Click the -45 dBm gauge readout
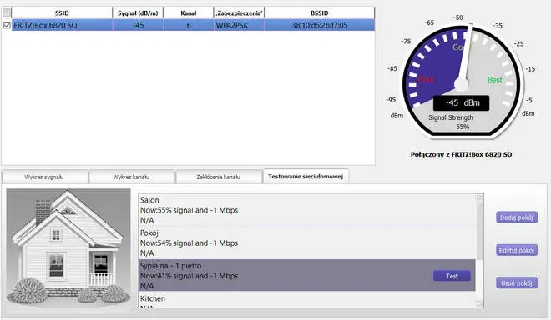The width and height of the screenshot is (551, 320). (461, 102)
